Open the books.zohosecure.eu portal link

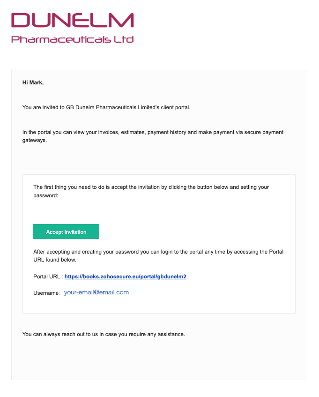click(x=125, y=277)
